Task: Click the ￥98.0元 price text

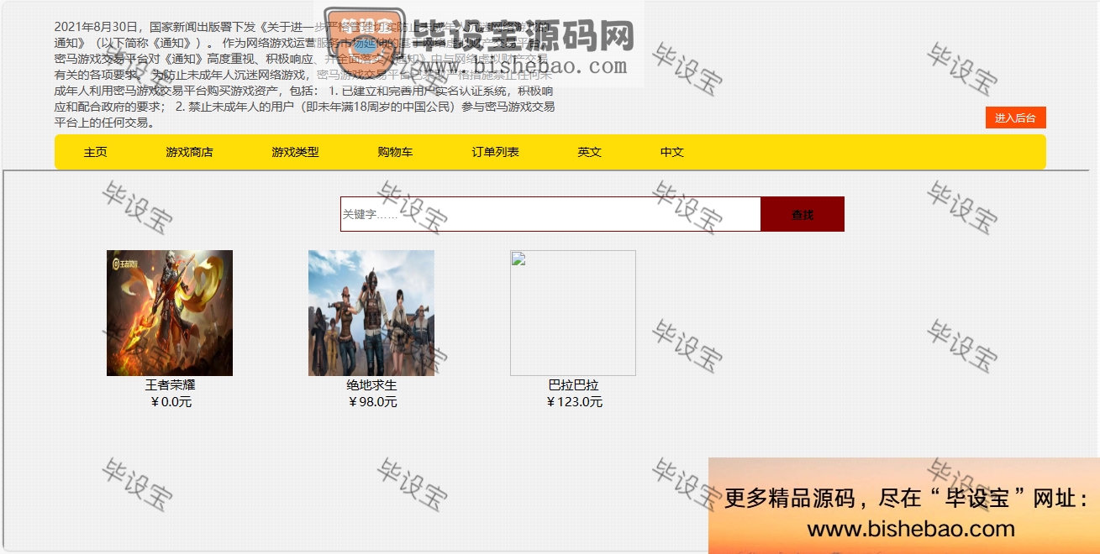Action: coord(372,402)
